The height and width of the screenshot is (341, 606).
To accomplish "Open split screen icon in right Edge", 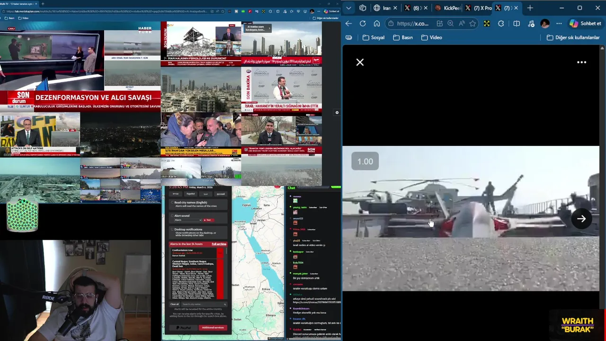I will (517, 23).
